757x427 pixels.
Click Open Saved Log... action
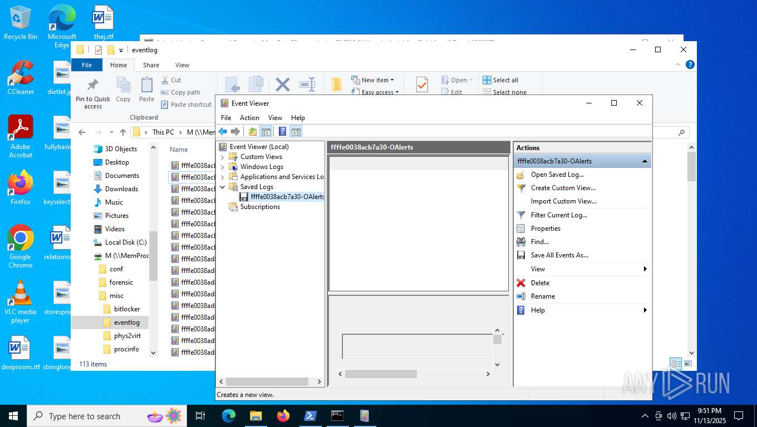557,175
